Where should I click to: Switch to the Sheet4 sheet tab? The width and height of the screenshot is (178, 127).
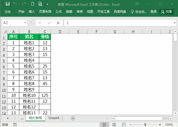(54, 118)
